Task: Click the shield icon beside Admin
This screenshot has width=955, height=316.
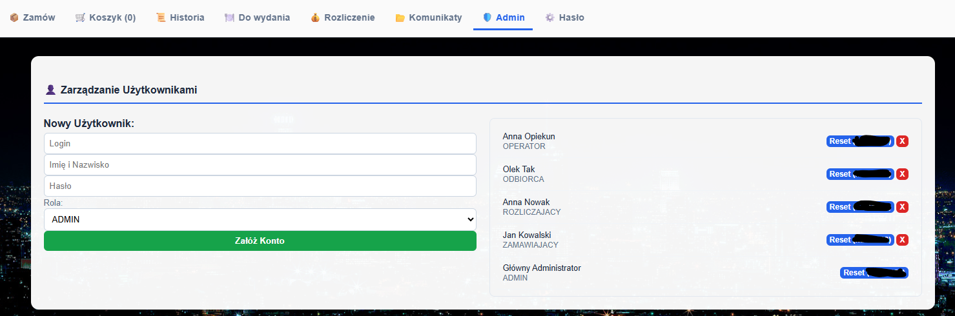Action: click(487, 17)
